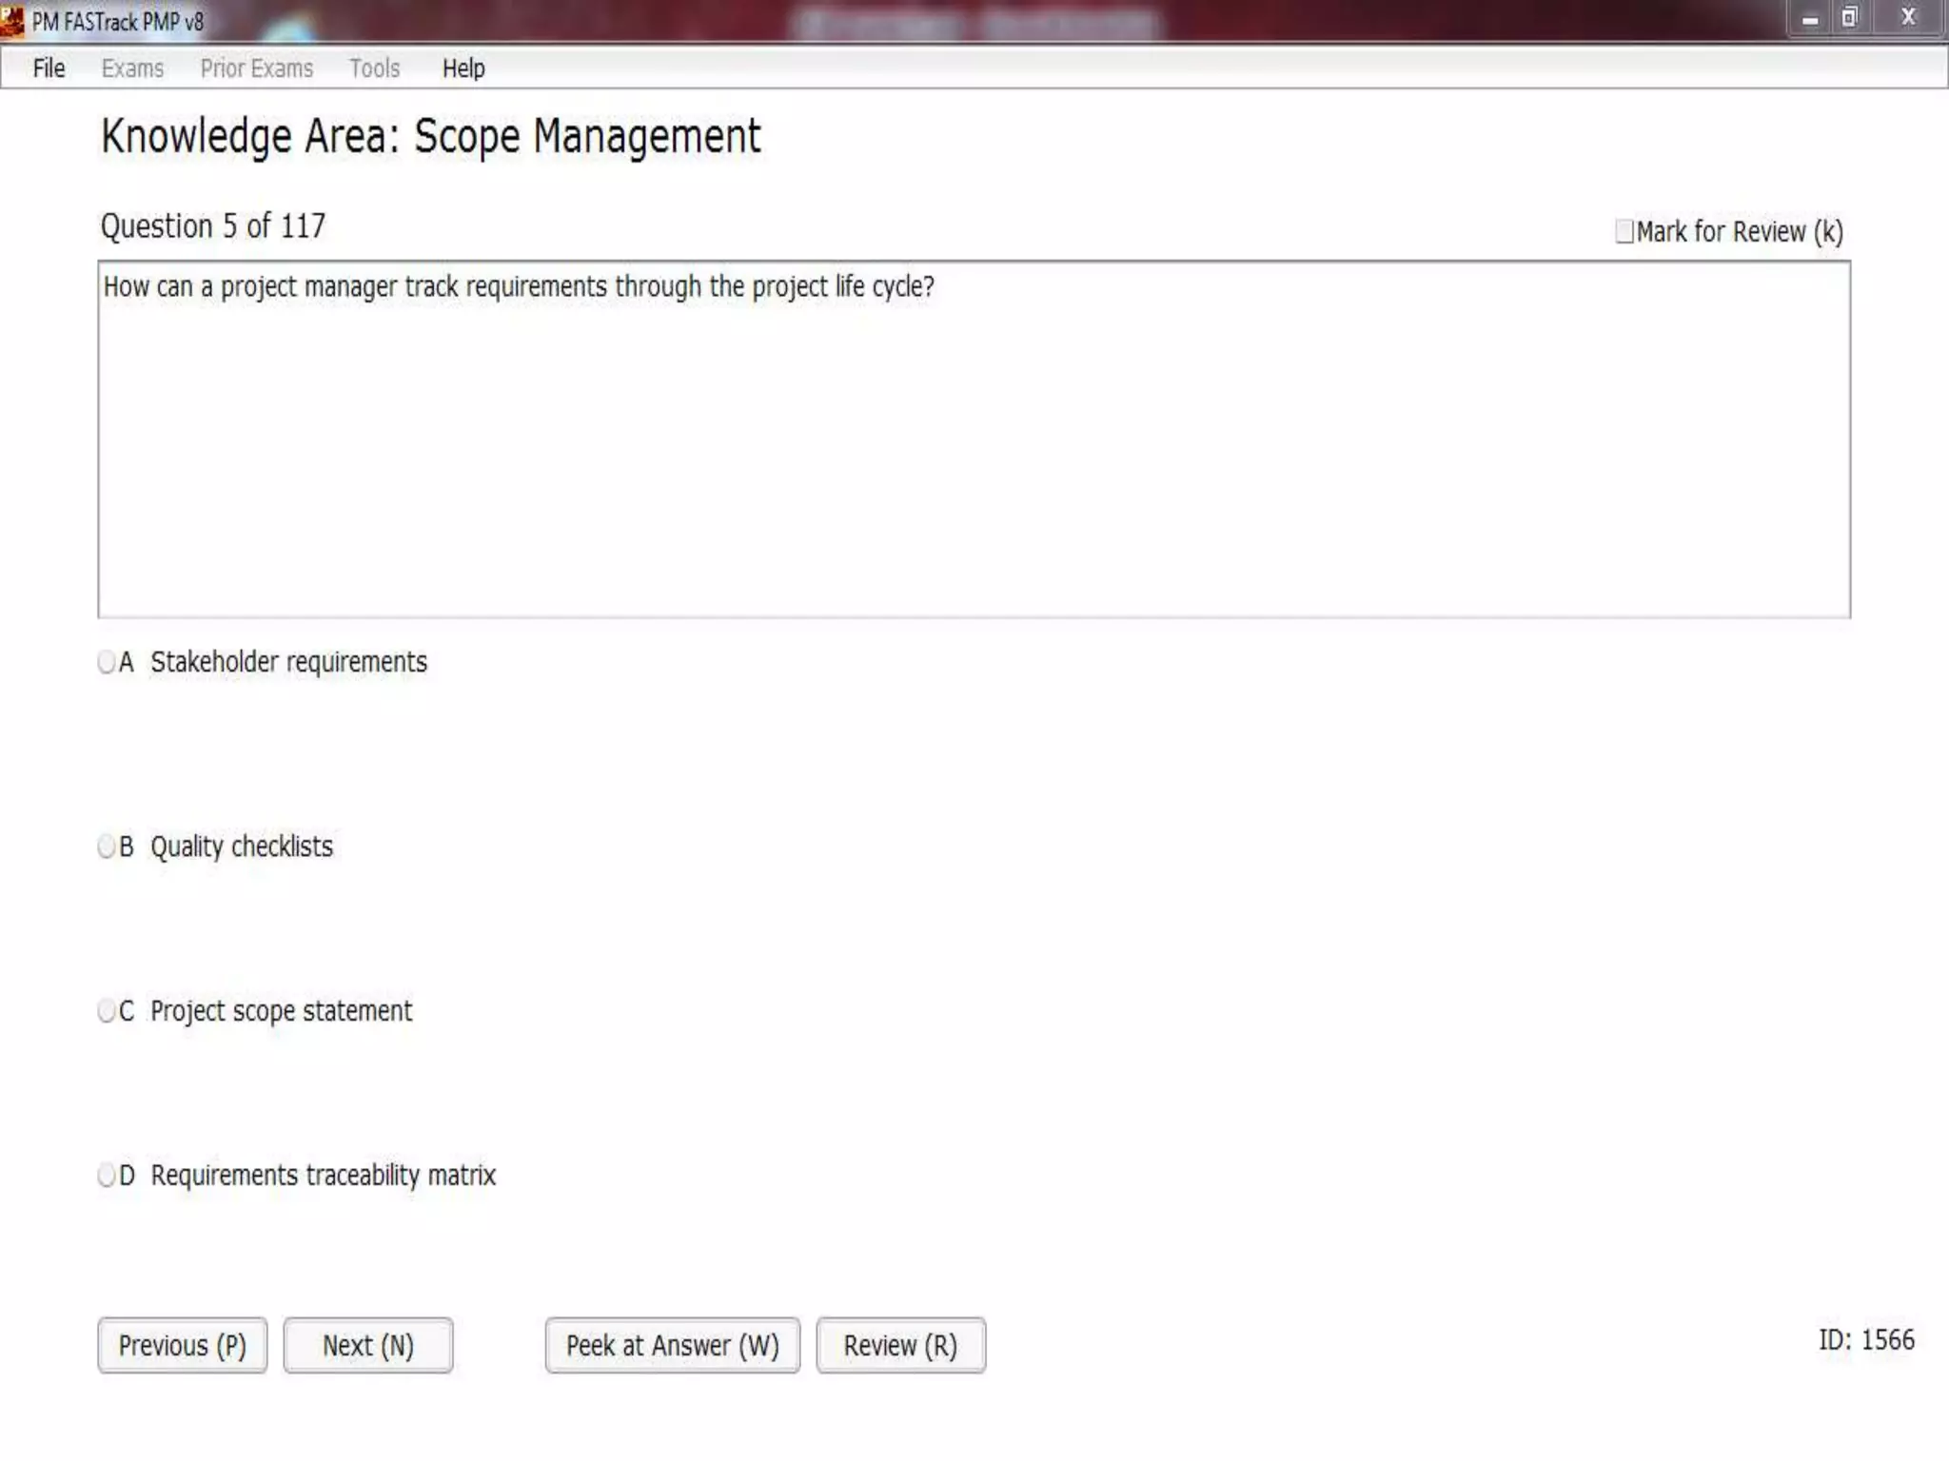Click the Knowledge Area: Scope Management heading
This screenshot has width=1949, height=1461.
[431, 137]
